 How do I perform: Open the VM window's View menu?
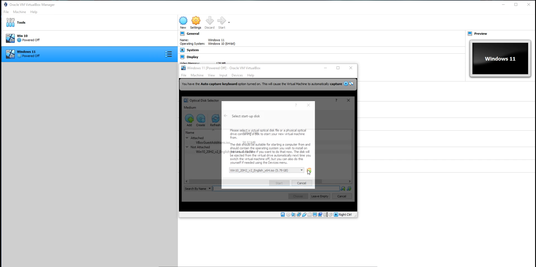[211, 75]
